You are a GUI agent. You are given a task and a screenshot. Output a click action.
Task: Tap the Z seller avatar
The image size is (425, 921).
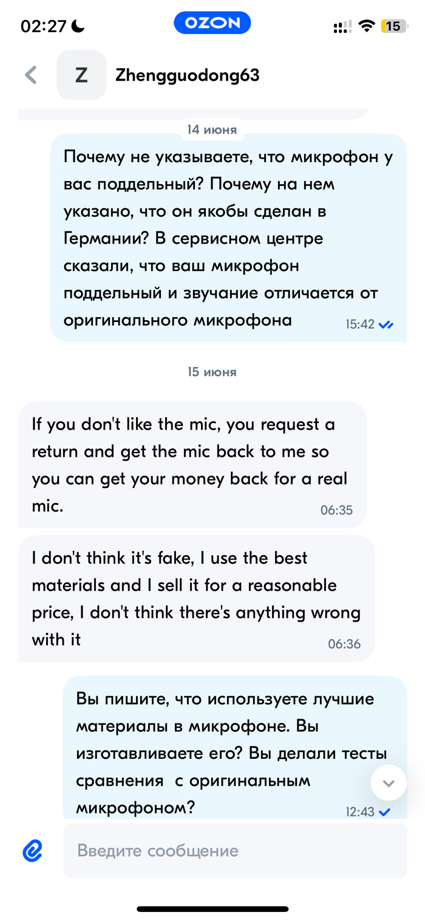coord(81,75)
